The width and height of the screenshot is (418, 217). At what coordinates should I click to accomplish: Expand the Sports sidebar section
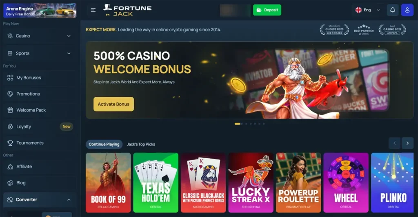pyautogui.click(x=40, y=53)
